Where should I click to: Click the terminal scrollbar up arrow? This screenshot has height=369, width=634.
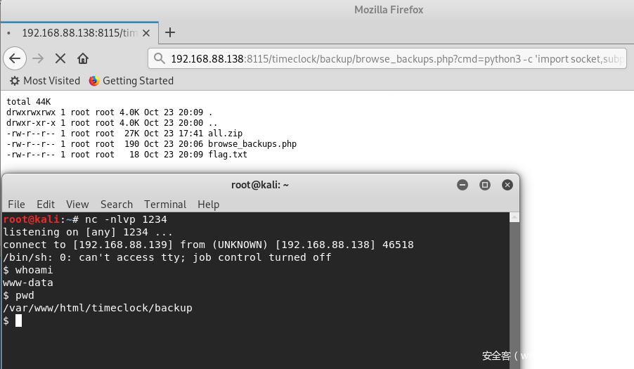point(515,217)
